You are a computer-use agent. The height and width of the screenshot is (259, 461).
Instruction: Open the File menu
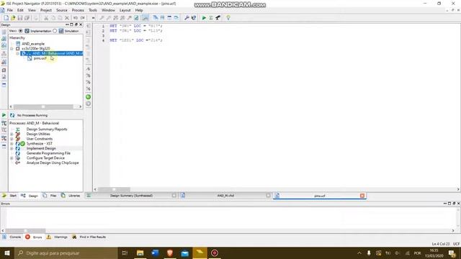[x=10, y=10]
